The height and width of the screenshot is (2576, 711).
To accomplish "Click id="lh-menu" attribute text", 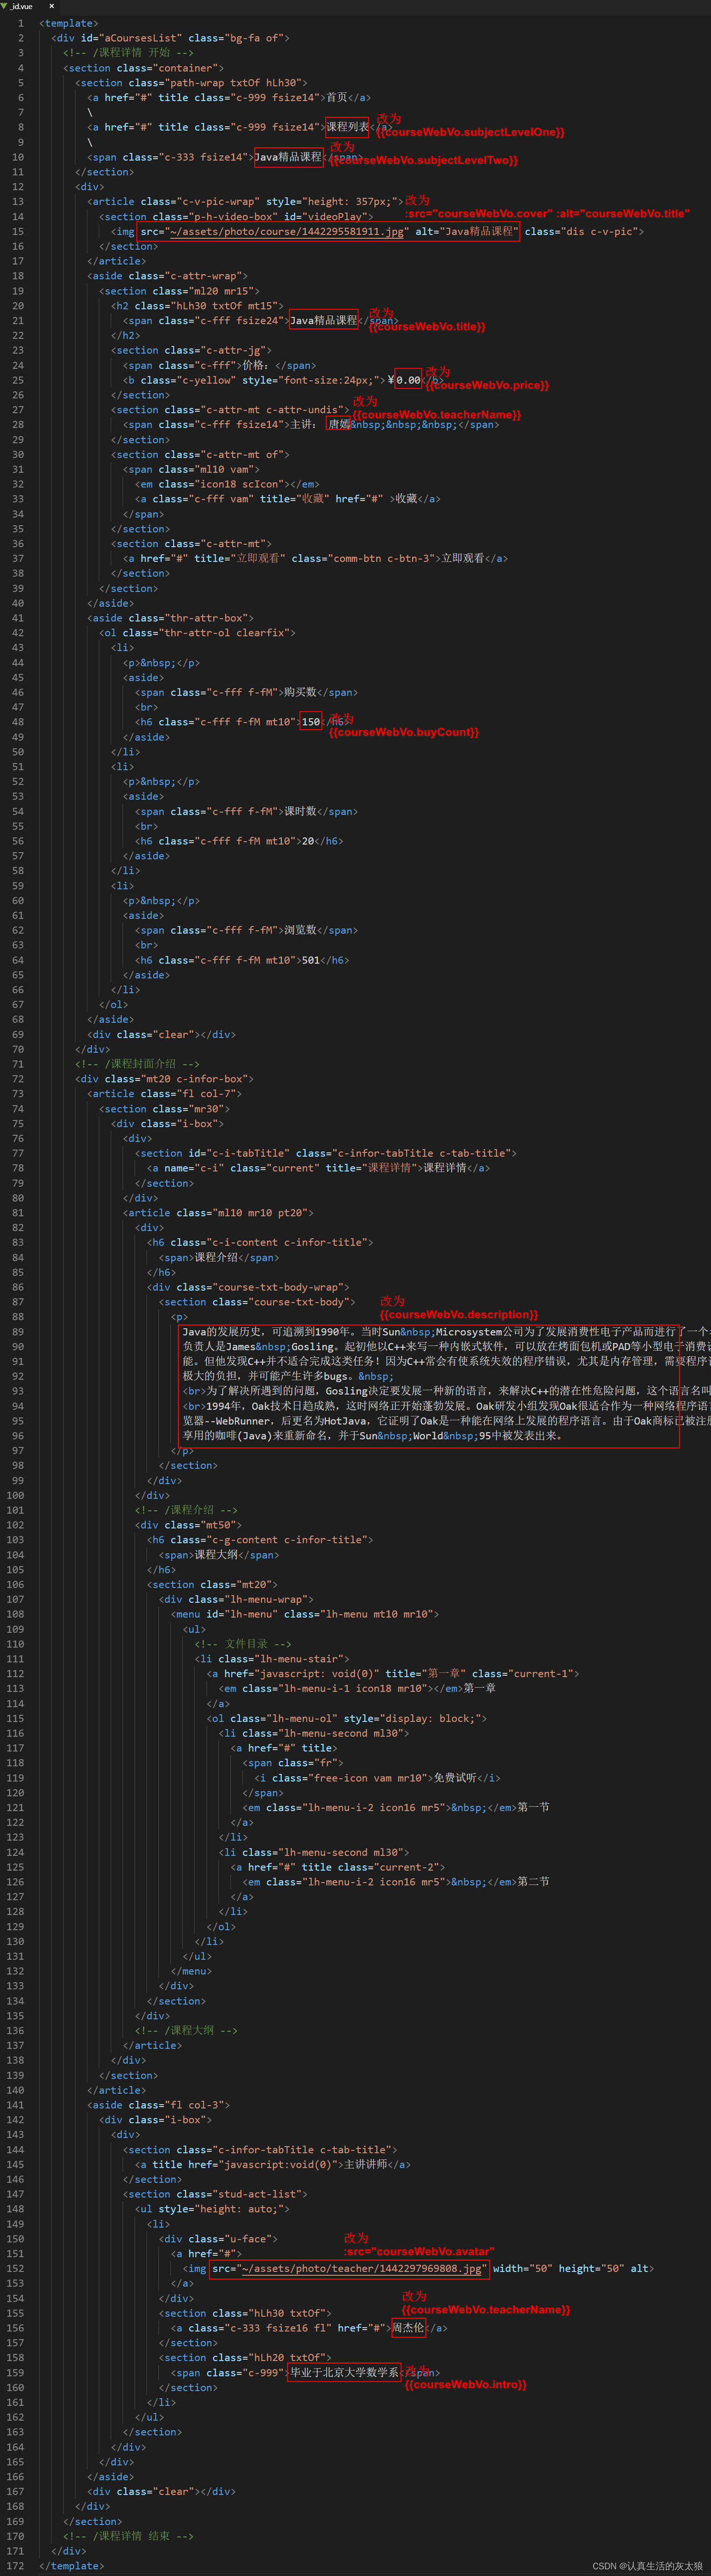I will coord(241,1614).
